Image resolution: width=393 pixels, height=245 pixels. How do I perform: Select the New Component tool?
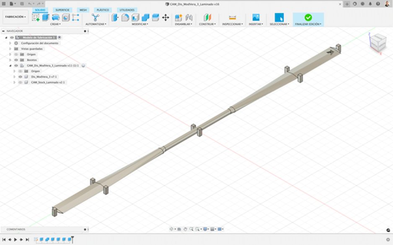(178, 18)
